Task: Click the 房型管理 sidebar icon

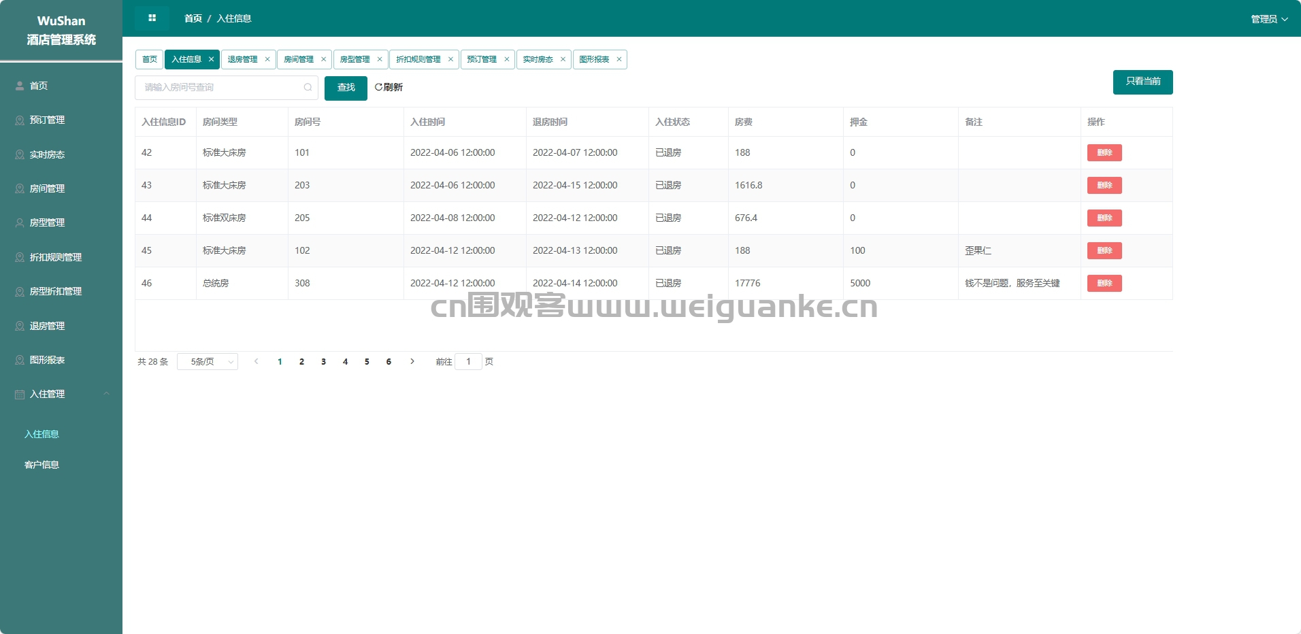Action: (x=20, y=222)
